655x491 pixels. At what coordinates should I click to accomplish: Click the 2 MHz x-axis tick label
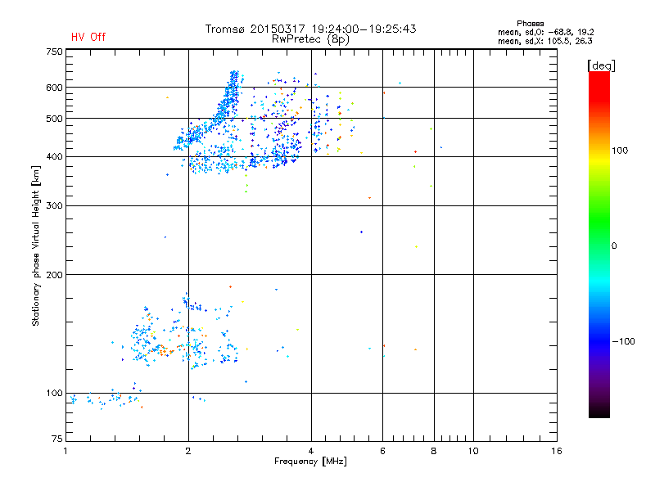(x=188, y=451)
